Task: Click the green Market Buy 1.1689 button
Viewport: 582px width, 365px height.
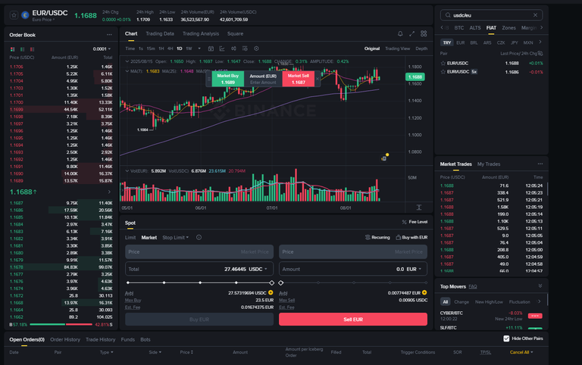Action: [x=228, y=79]
